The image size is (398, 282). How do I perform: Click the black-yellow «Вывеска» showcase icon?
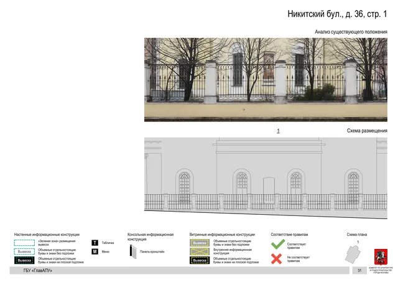pos(200,260)
